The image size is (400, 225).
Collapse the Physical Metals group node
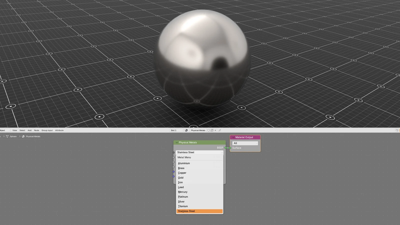coord(177,142)
